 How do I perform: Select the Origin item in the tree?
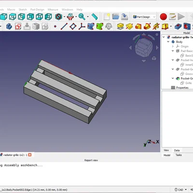point(184,46)
